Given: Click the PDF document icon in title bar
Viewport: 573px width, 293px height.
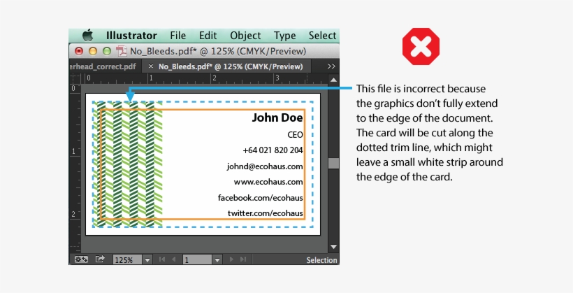Looking at the screenshot, I should point(122,51).
